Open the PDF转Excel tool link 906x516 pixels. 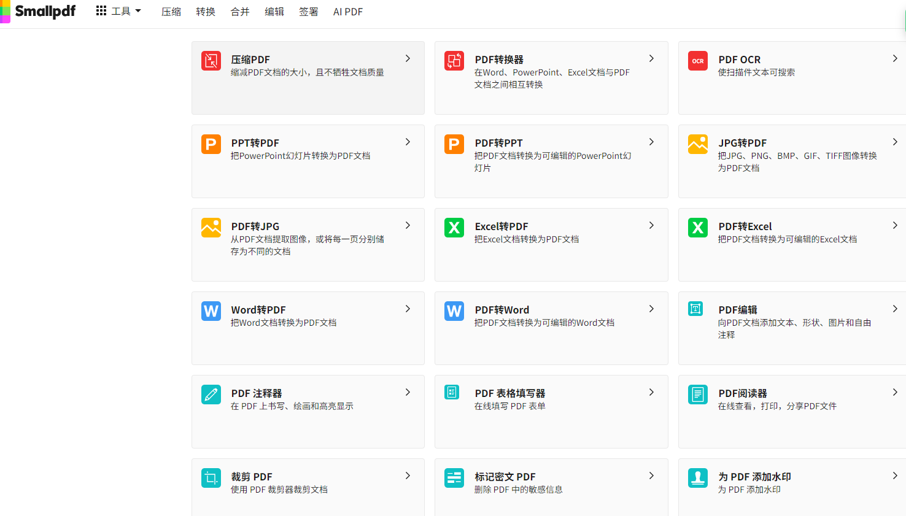click(x=745, y=226)
